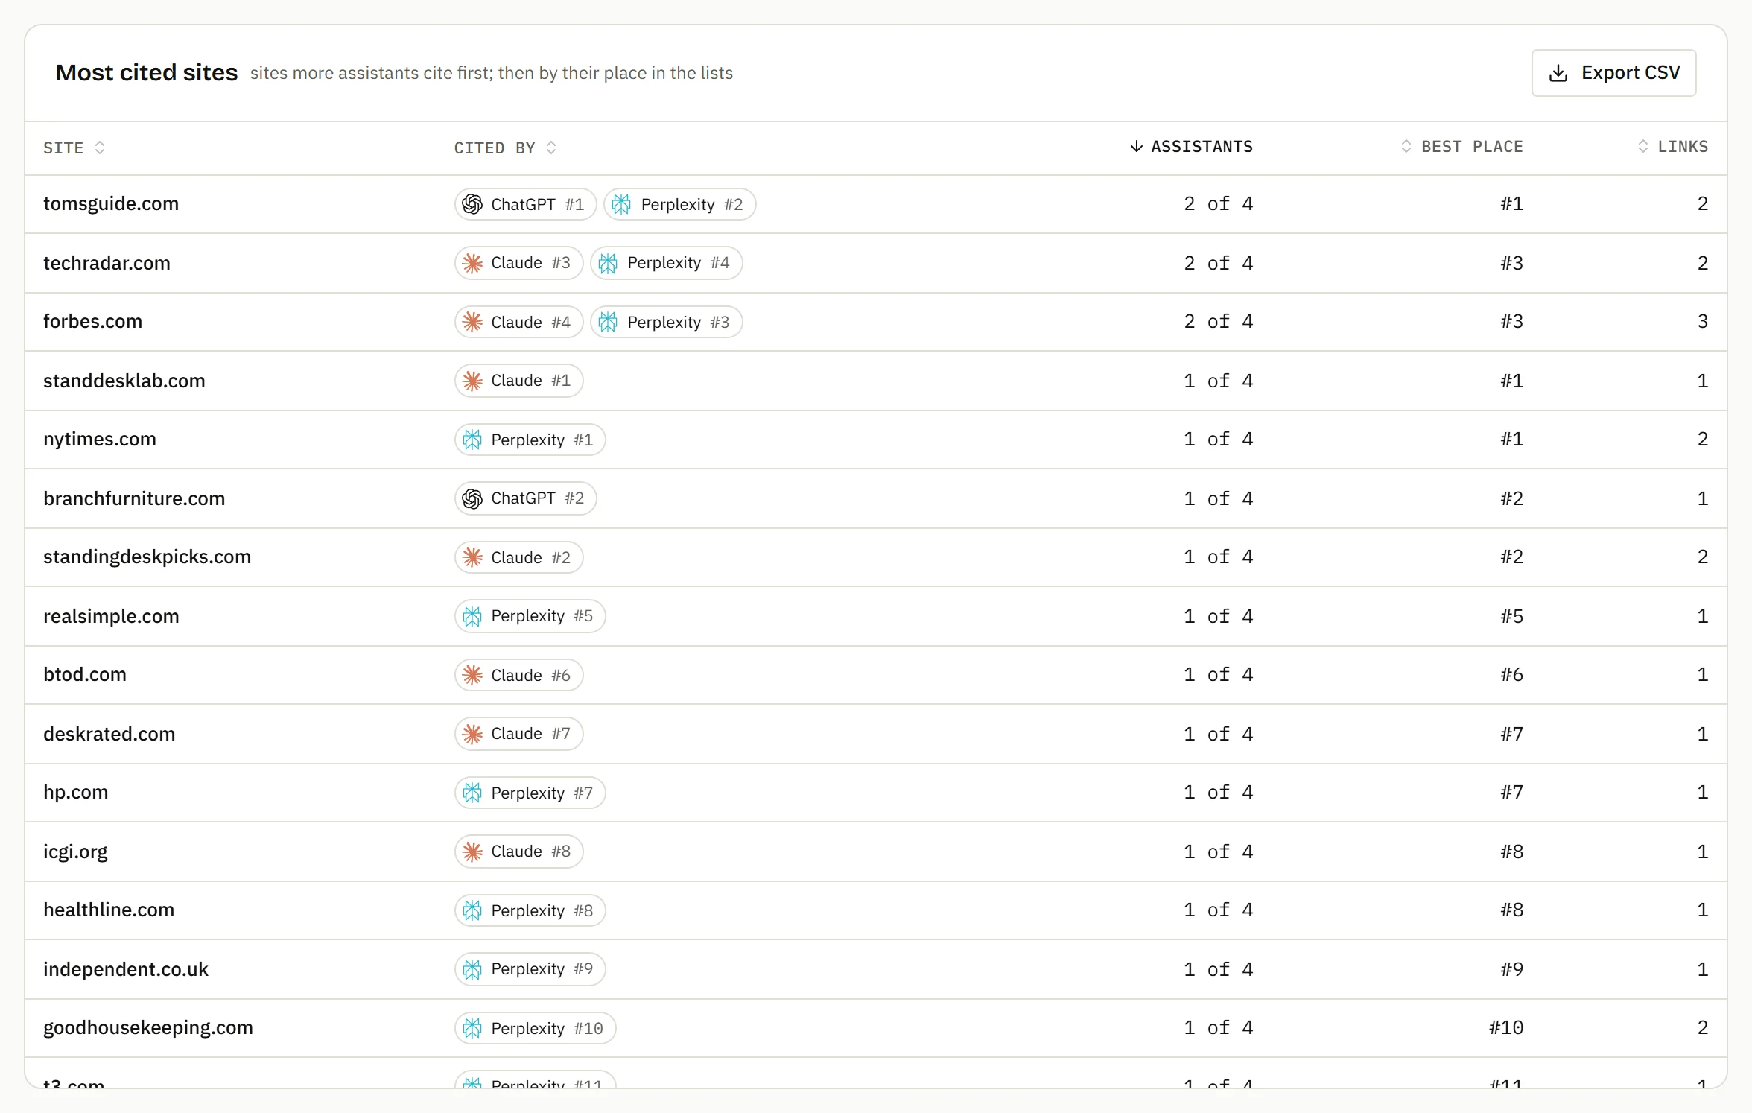Select the techradar.com site name
This screenshot has height=1113, width=1752.
pyautogui.click(x=107, y=263)
